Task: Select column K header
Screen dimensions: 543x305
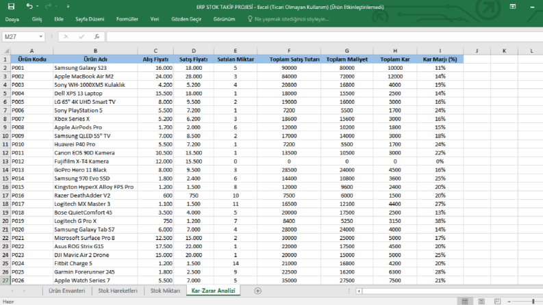Action: (x=504, y=51)
